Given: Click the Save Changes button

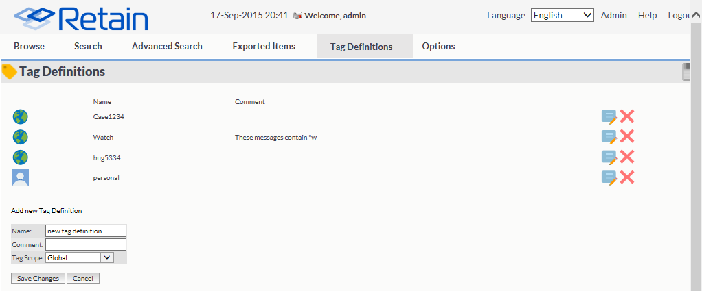Looking at the screenshot, I should (x=38, y=279).
